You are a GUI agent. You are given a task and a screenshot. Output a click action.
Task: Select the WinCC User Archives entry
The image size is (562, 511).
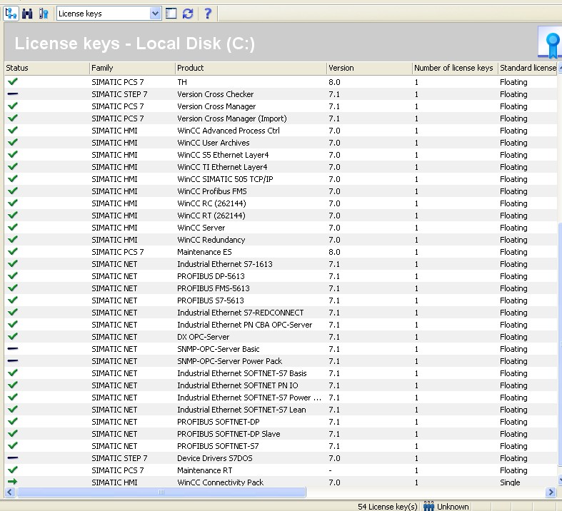coord(214,143)
